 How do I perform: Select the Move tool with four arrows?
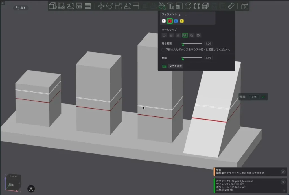(x=101, y=6)
